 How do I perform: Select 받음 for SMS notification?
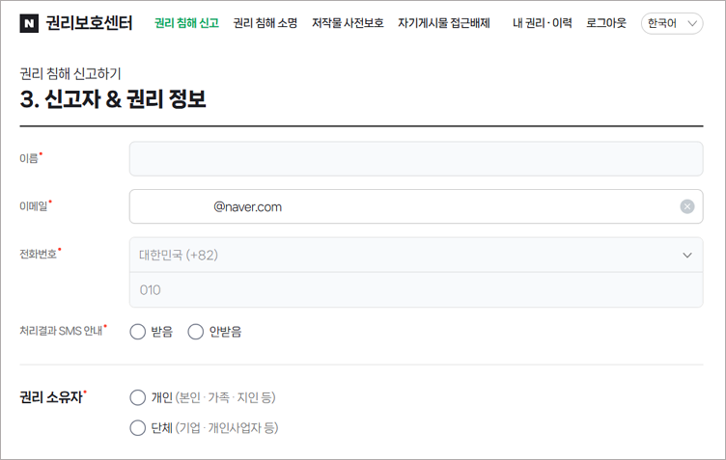click(137, 332)
